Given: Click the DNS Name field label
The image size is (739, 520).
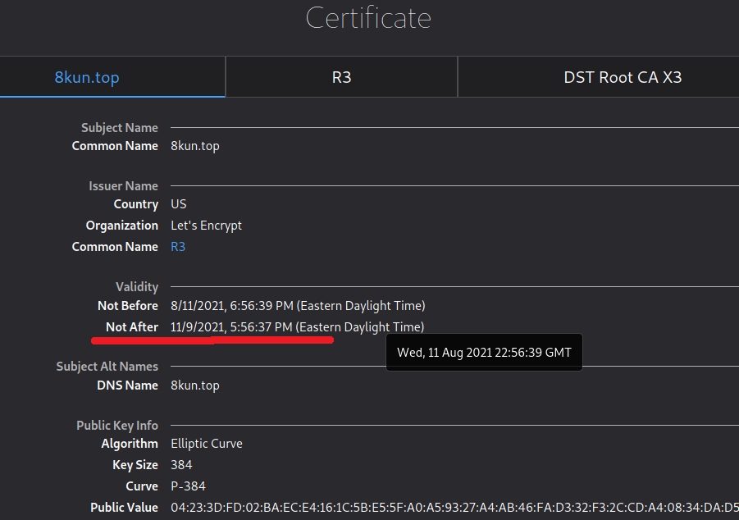Looking at the screenshot, I should (x=128, y=385).
